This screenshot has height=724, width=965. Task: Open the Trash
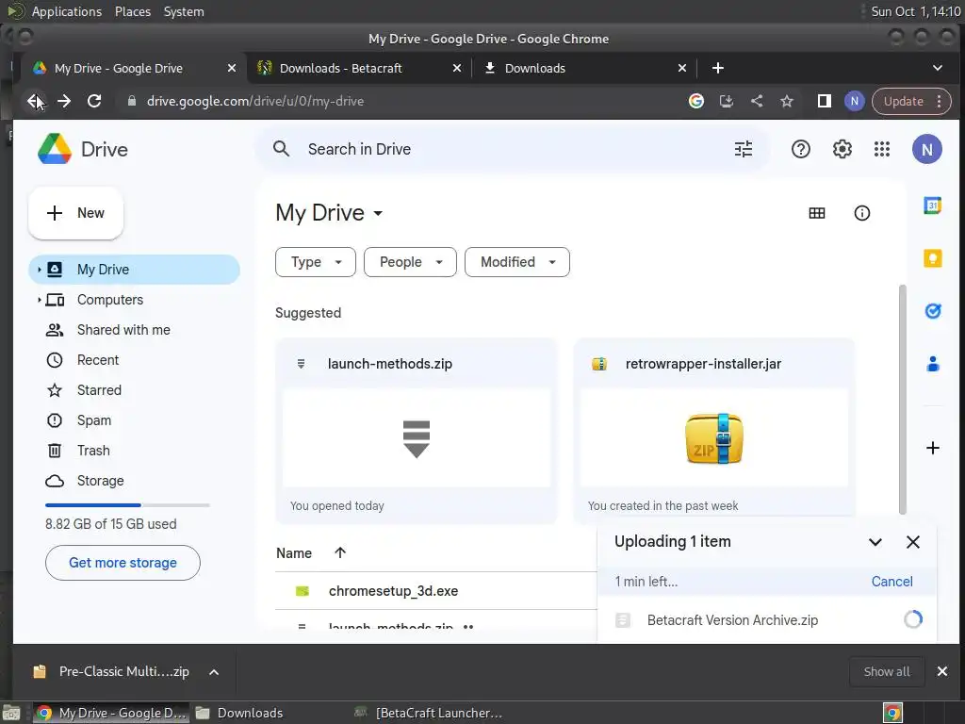pos(134,451)
